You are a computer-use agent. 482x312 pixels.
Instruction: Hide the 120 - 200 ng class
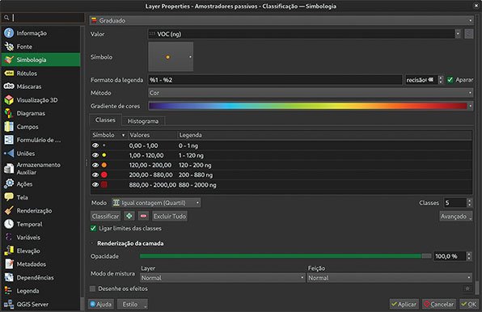coord(95,165)
